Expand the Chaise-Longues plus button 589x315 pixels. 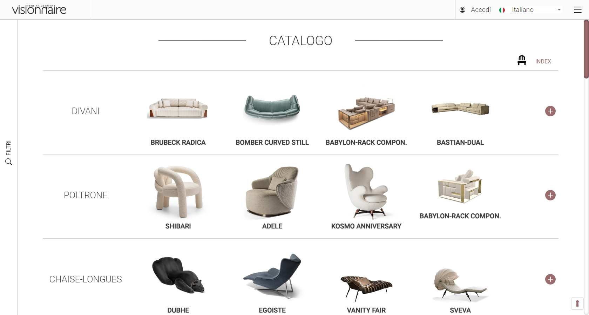coord(550,279)
